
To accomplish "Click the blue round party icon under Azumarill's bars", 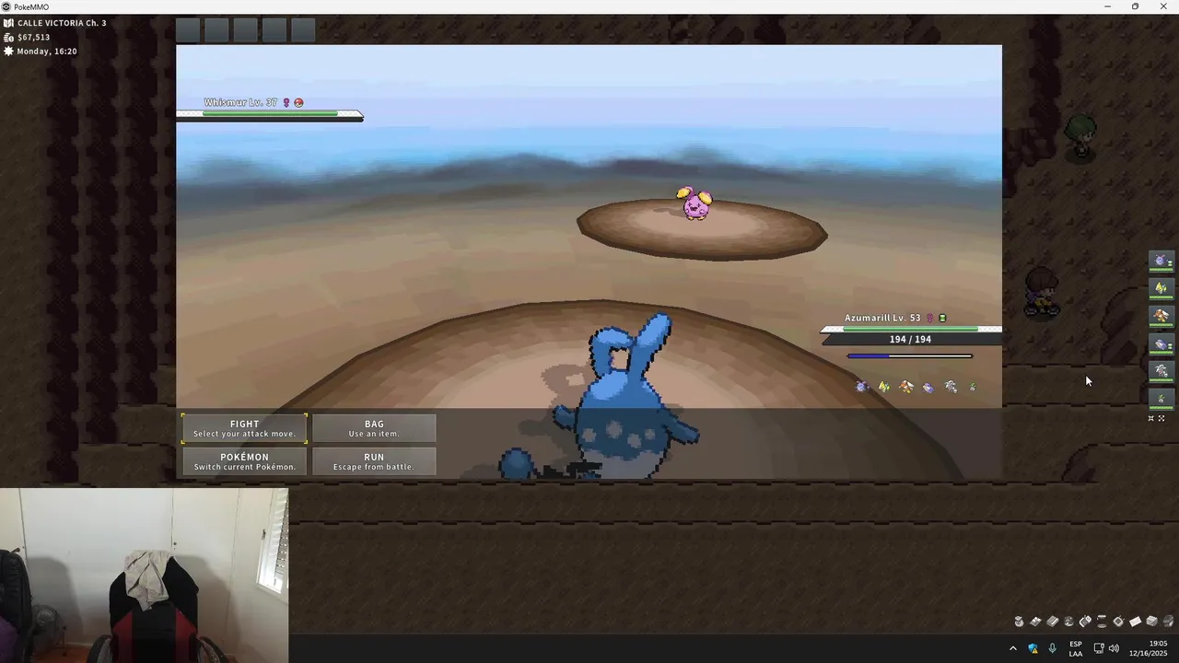I will (x=861, y=387).
